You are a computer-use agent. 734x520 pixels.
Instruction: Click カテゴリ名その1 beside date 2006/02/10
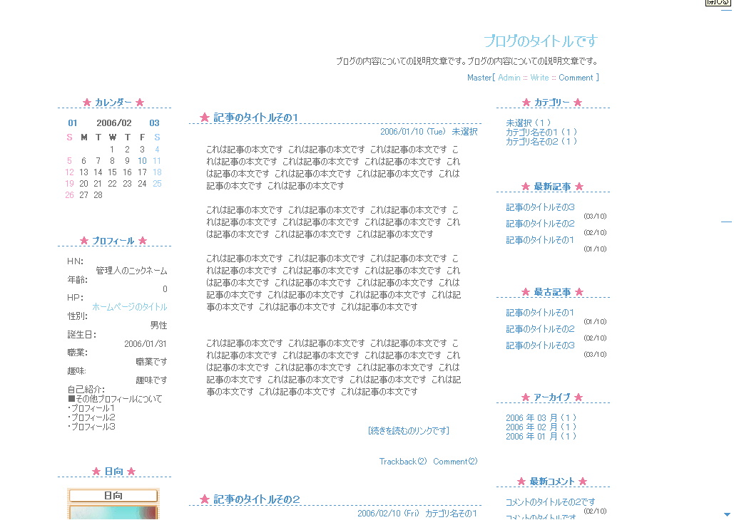[452, 514]
